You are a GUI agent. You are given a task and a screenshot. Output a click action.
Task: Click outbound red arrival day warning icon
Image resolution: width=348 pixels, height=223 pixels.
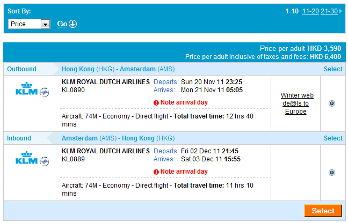pyautogui.click(x=156, y=103)
